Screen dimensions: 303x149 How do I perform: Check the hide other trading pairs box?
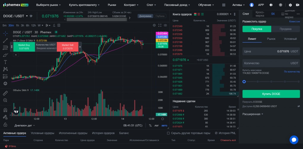pos(169,133)
